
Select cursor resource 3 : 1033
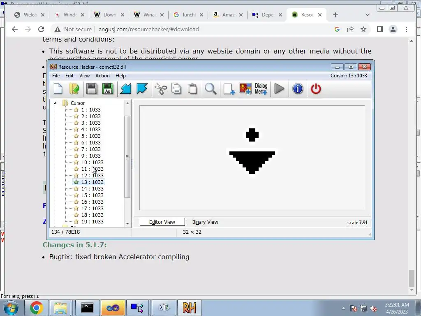pos(91,123)
